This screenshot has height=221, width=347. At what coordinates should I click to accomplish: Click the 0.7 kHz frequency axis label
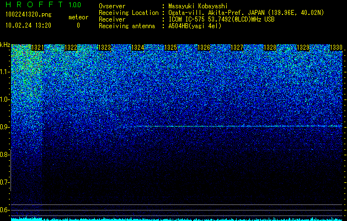click(5, 182)
